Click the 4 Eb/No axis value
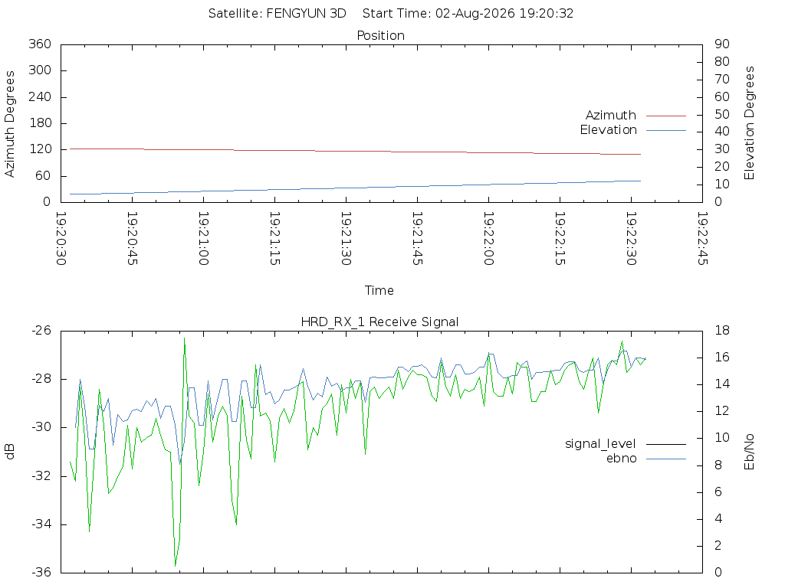Screen dimensions: 785x588 718,518
